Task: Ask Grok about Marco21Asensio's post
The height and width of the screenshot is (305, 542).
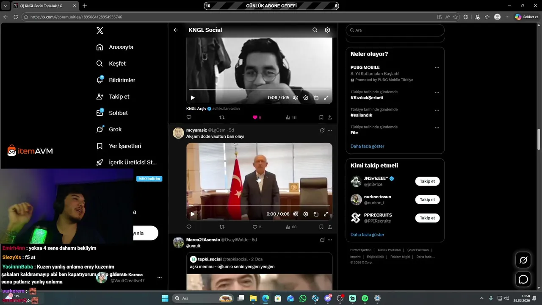Action: tap(322, 240)
